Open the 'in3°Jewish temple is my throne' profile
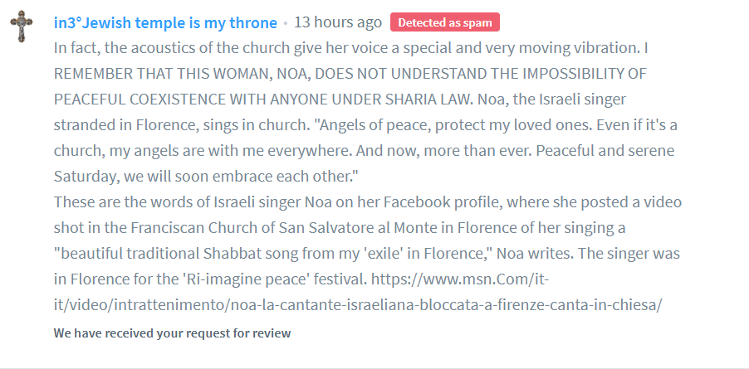 click(x=164, y=22)
